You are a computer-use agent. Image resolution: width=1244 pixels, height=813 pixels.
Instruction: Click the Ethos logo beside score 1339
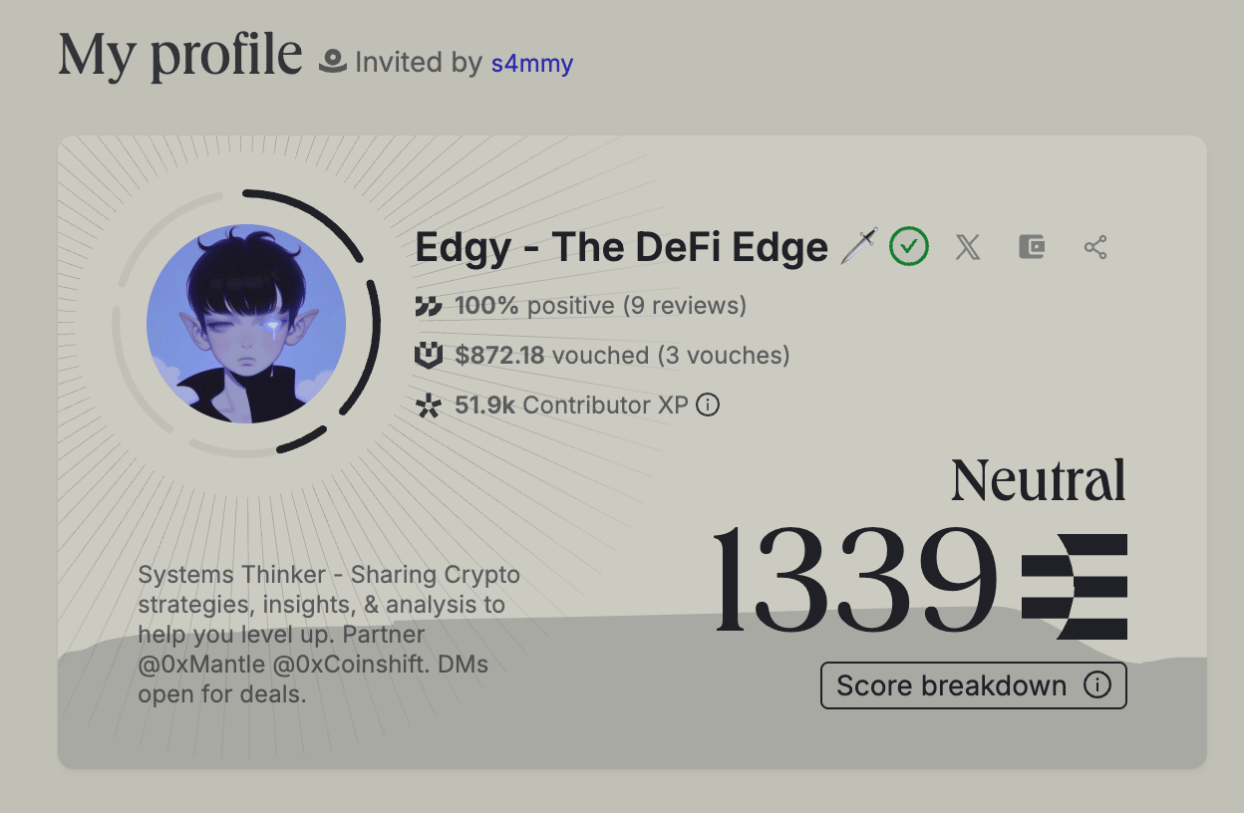(x=1075, y=587)
